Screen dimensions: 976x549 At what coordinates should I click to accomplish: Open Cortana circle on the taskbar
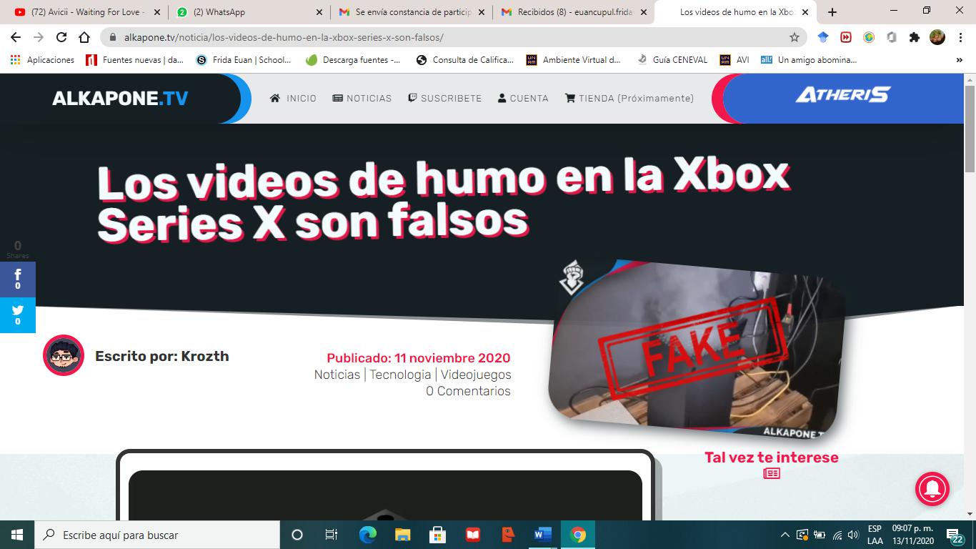click(x=297, y=535)
